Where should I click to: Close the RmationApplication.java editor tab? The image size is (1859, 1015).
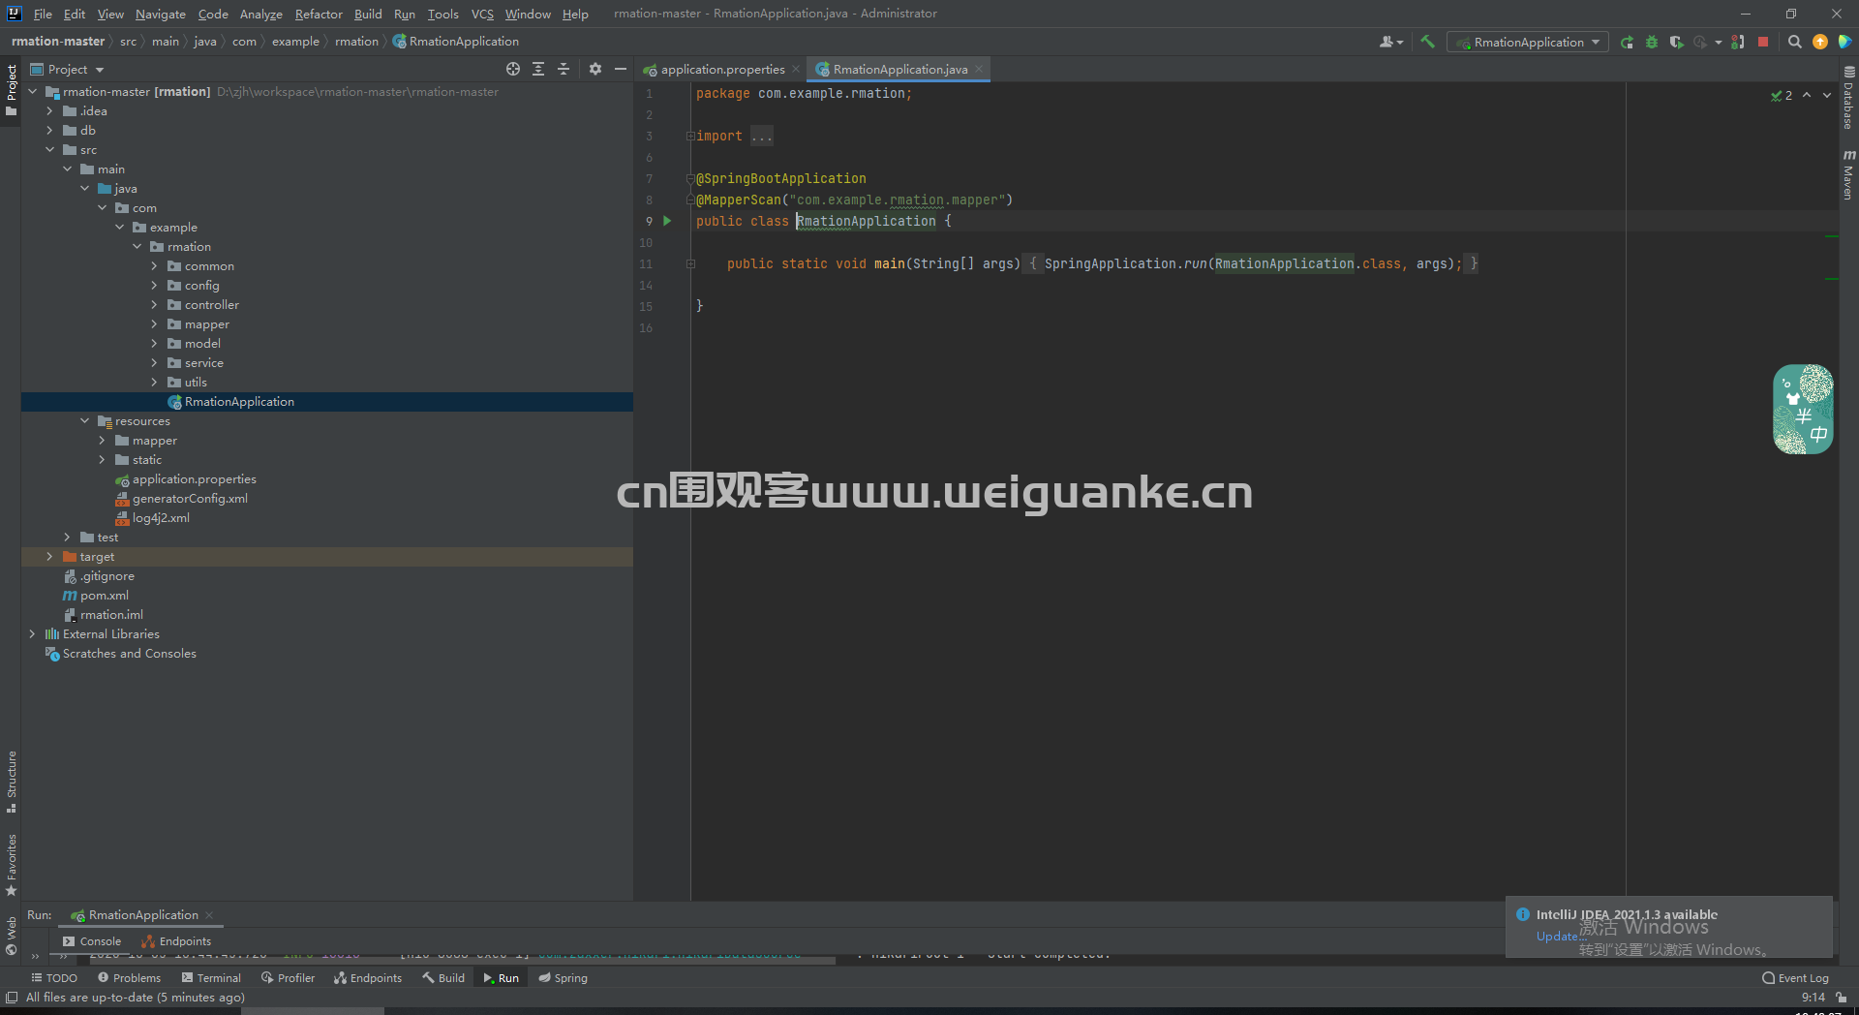tap(979, 69)
